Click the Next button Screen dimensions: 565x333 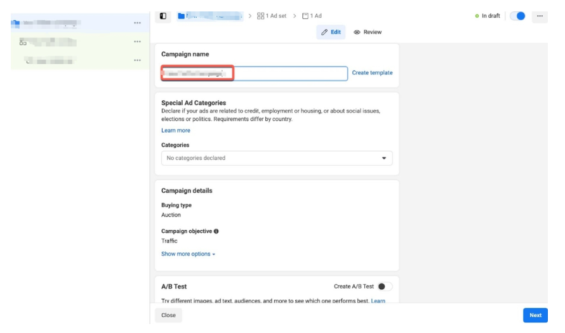click(535, 315)
